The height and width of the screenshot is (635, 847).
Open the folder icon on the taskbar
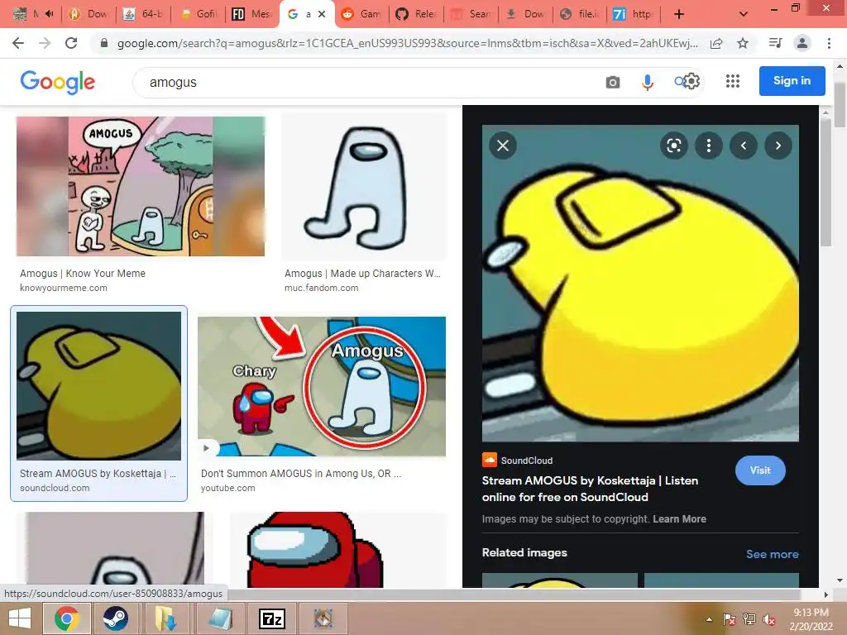coord(165,618)
